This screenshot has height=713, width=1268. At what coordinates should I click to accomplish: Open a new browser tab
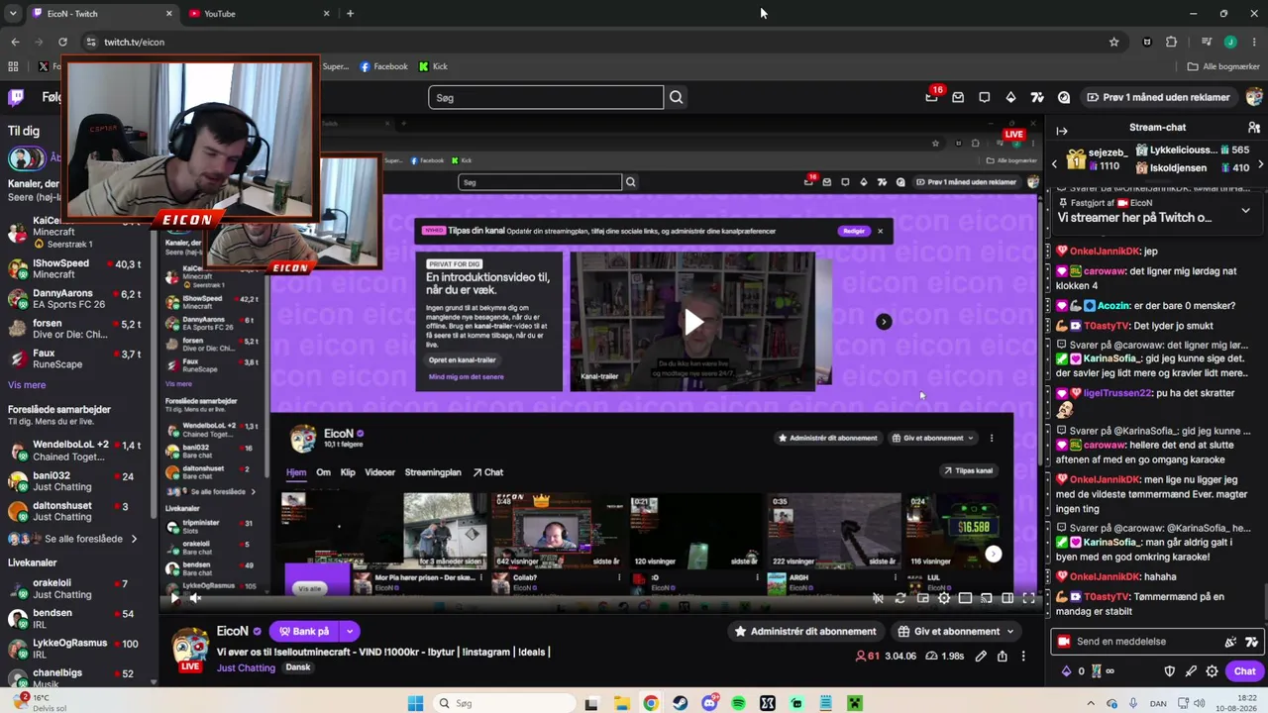click(350, 14)
